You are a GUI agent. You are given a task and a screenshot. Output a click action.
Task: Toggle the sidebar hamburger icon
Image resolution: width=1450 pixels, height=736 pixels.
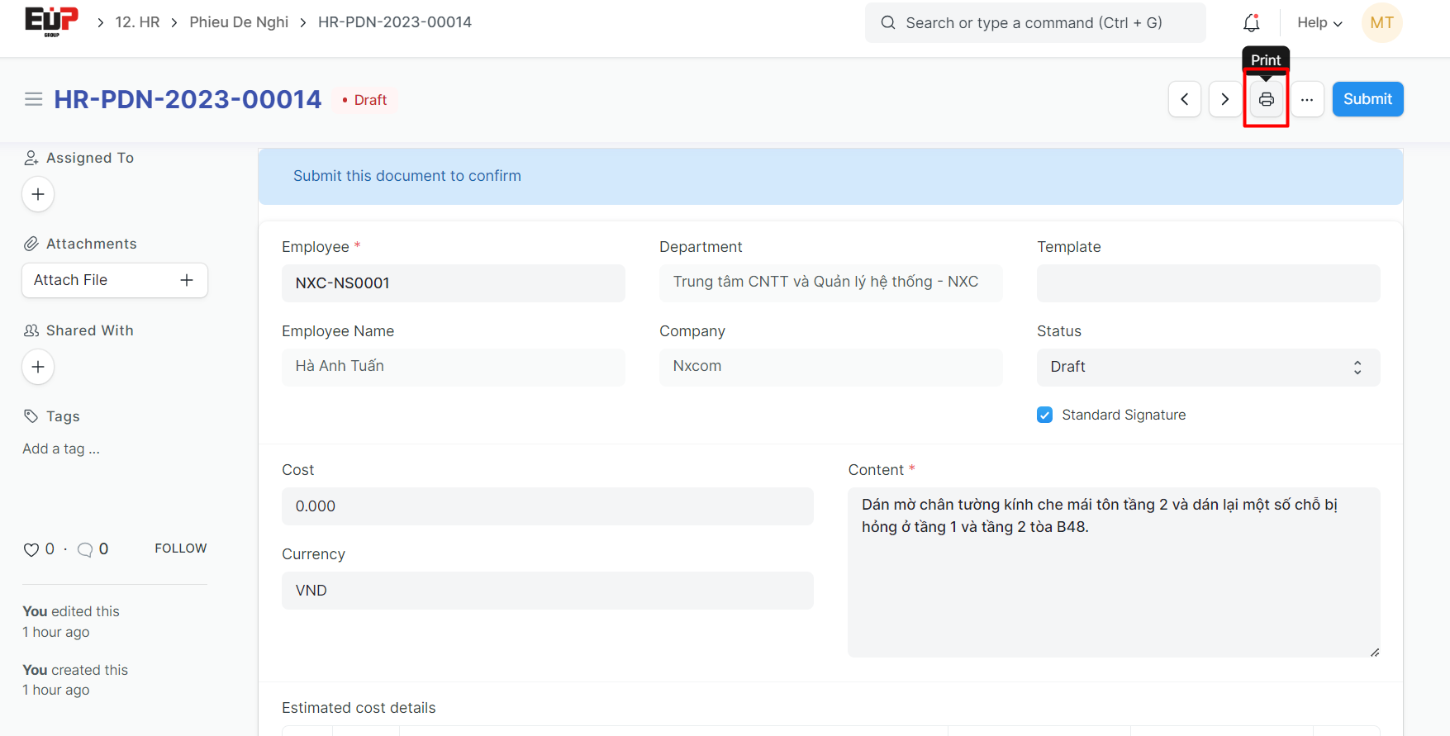click(x=34, y=100)
